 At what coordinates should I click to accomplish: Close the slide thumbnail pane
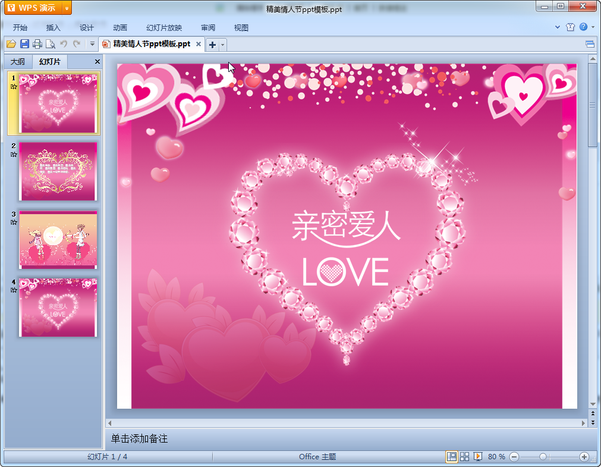(x=97, y=61)
